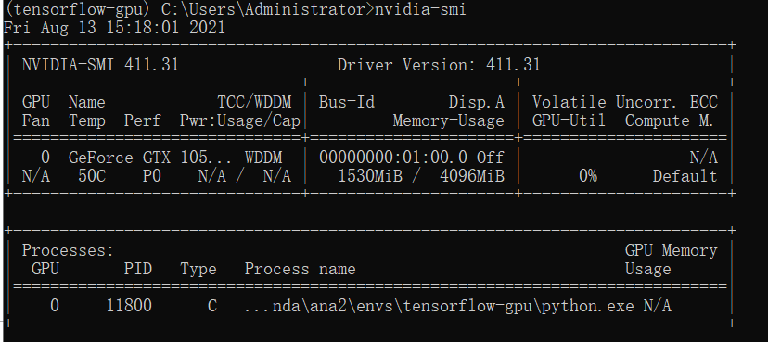The width and height of the screenshot is (768, 342).
Task: Click the 50C temperature reading
Action: (92, 176)
